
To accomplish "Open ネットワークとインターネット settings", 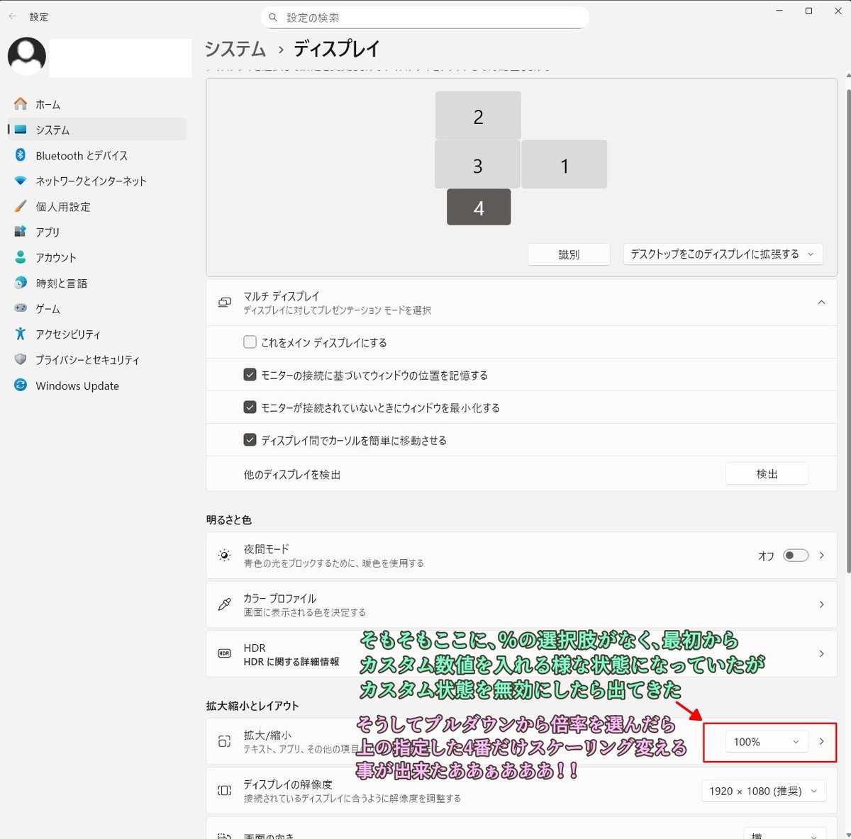I will pyautogui.click(x=97, y=181).
